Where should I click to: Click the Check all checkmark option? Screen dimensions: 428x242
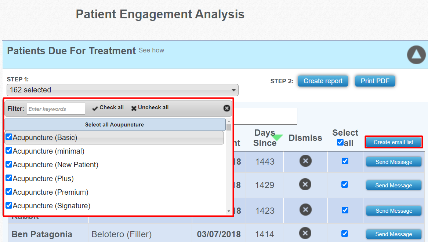pyautogui.click(x=108, y=108)
